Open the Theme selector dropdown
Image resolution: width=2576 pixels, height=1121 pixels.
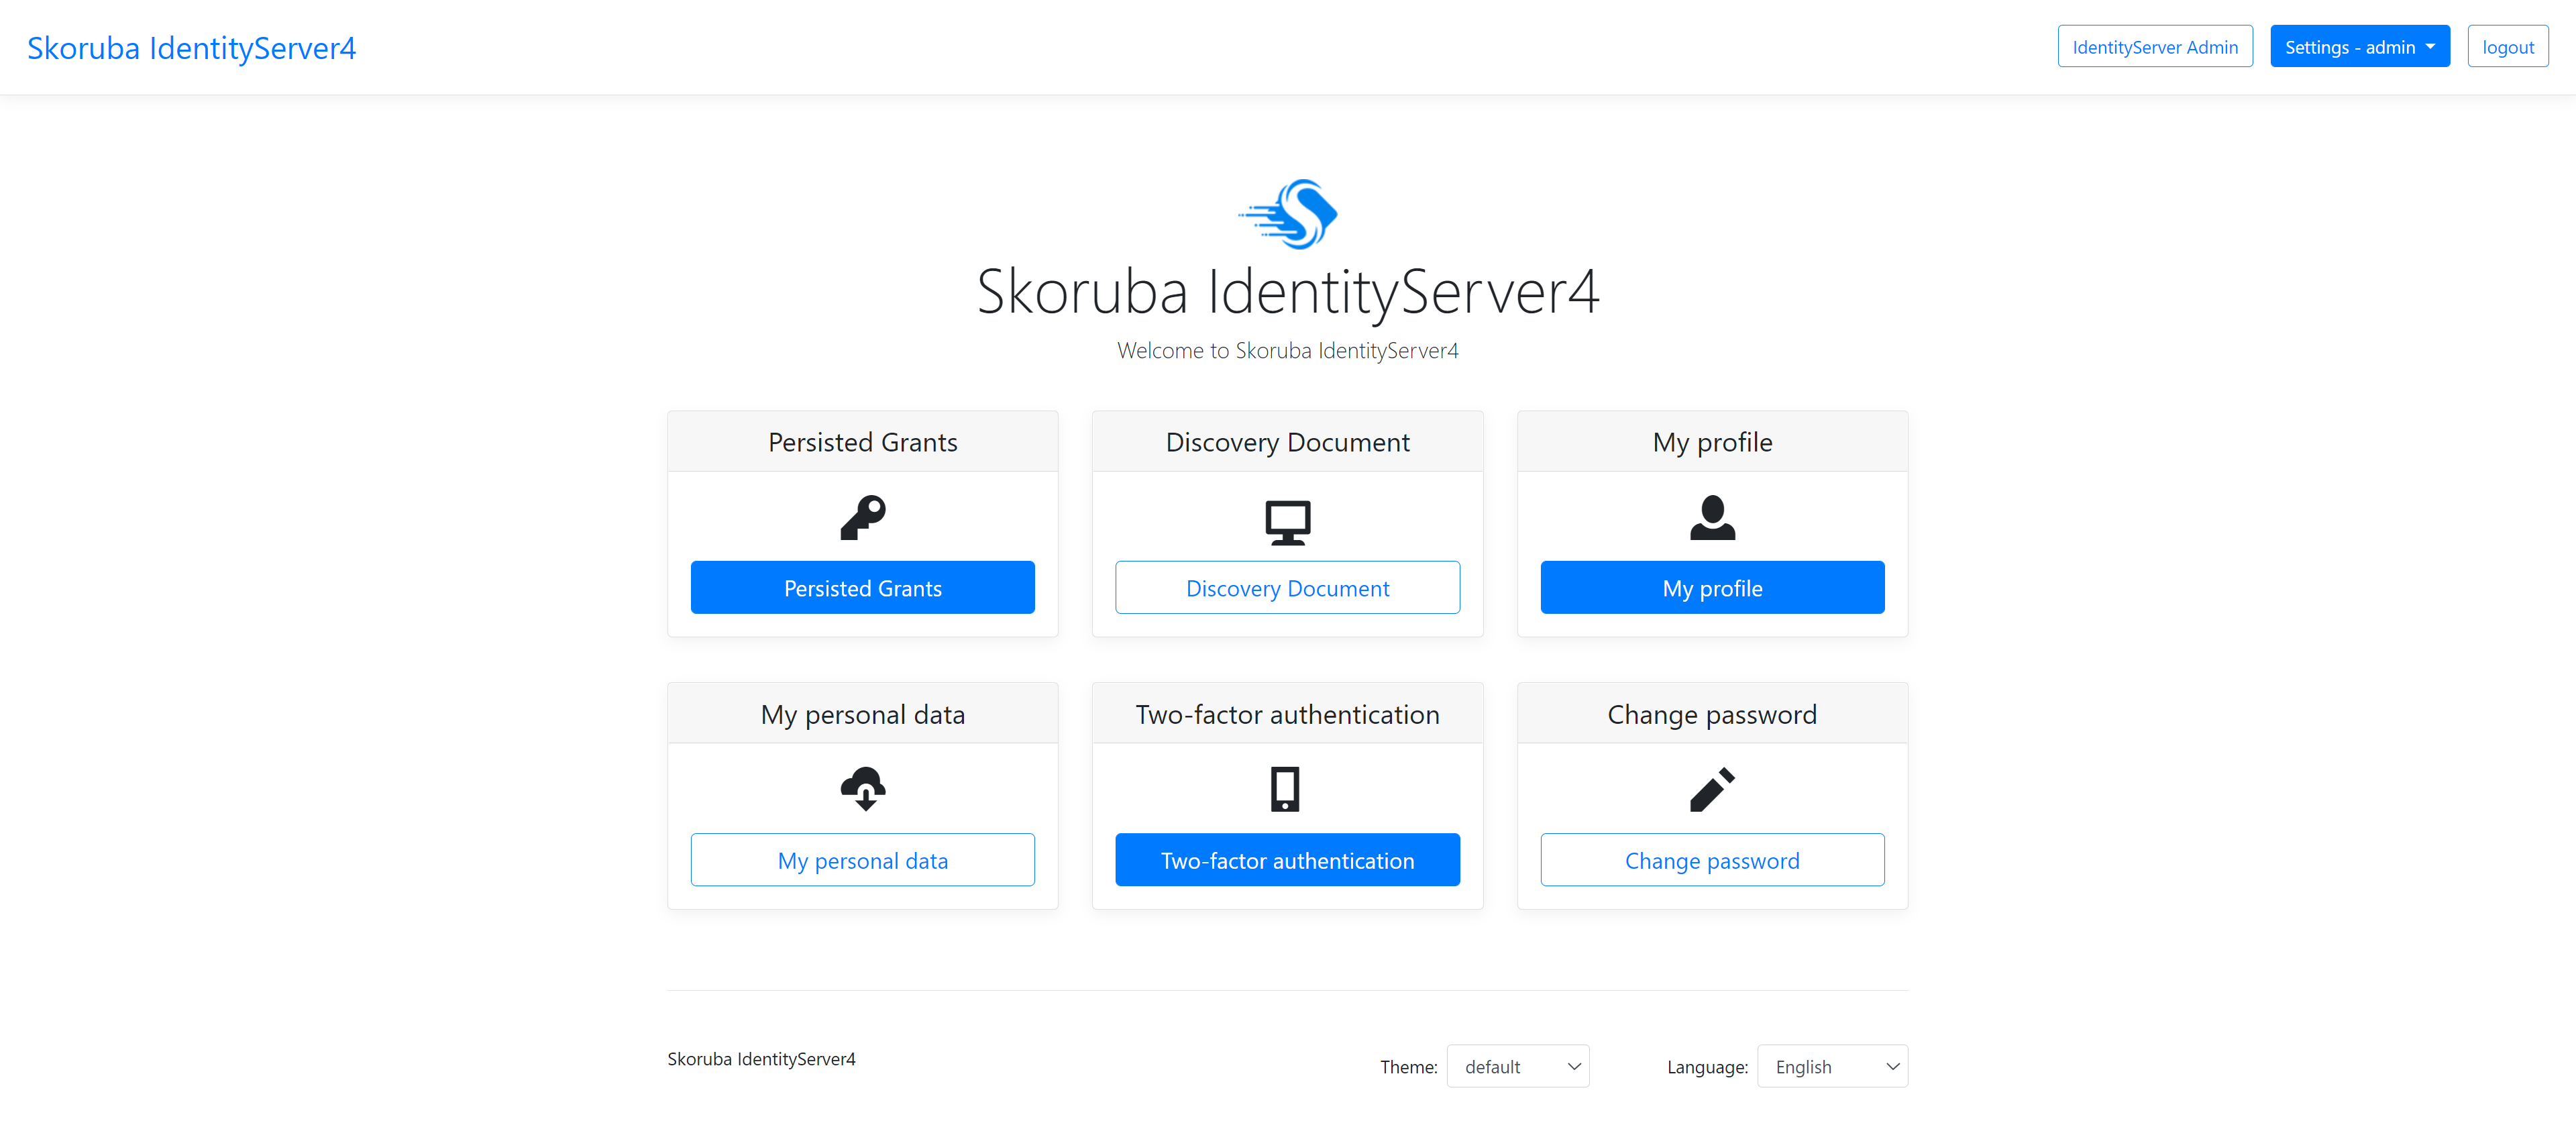point(1517,1066)
